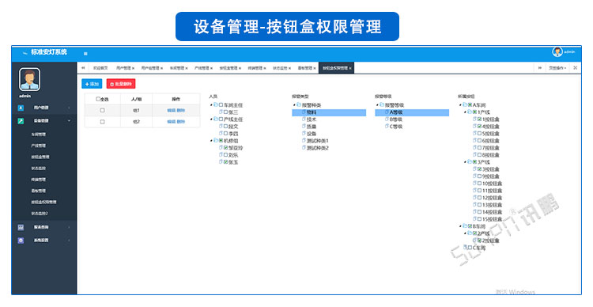Click file icon beside 技术

(304, 119)
